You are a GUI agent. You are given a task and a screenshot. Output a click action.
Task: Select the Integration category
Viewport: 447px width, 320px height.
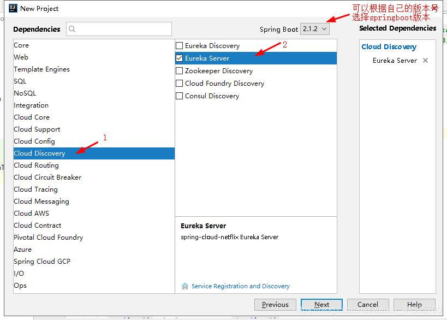[x=94, y=105]
